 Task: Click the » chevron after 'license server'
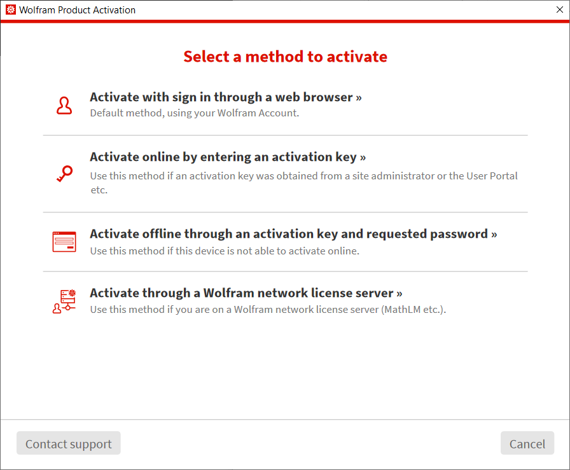[400, 294]
